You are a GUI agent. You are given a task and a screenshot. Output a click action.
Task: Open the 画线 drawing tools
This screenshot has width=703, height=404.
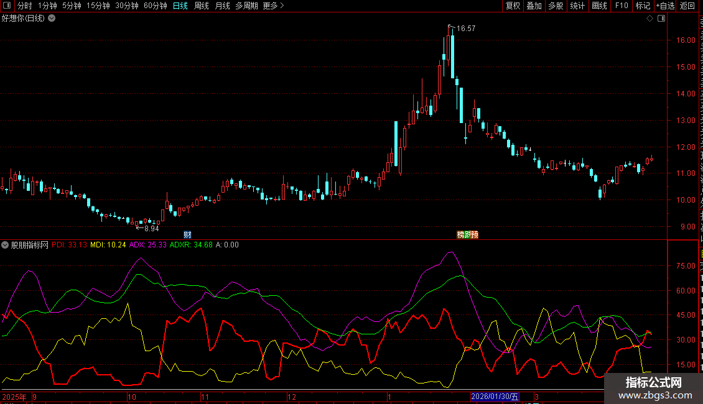pos(599,6)
